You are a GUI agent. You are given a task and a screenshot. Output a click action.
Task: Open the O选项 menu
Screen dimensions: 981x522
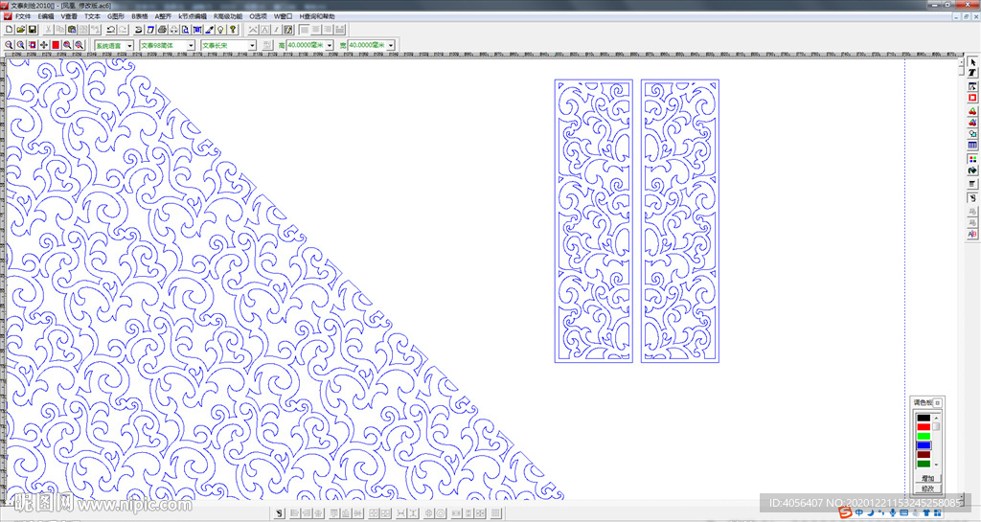pyautogui.click(x=259, y=16)
